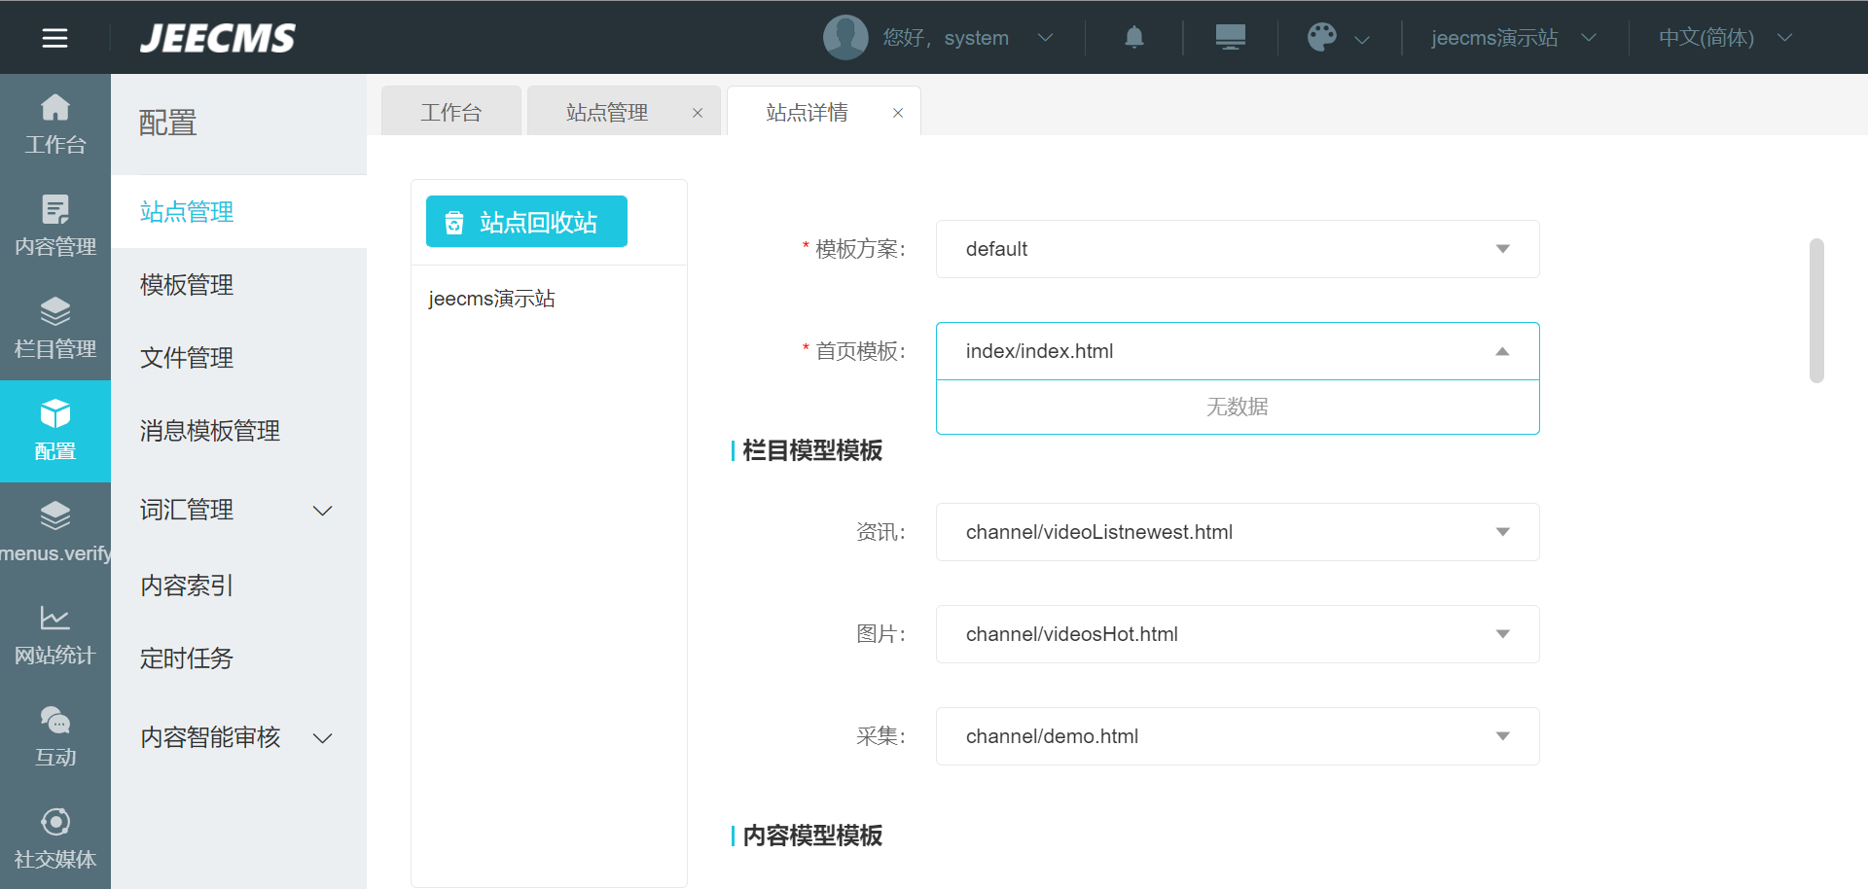Open the theme palette icon

(1321, 38)
